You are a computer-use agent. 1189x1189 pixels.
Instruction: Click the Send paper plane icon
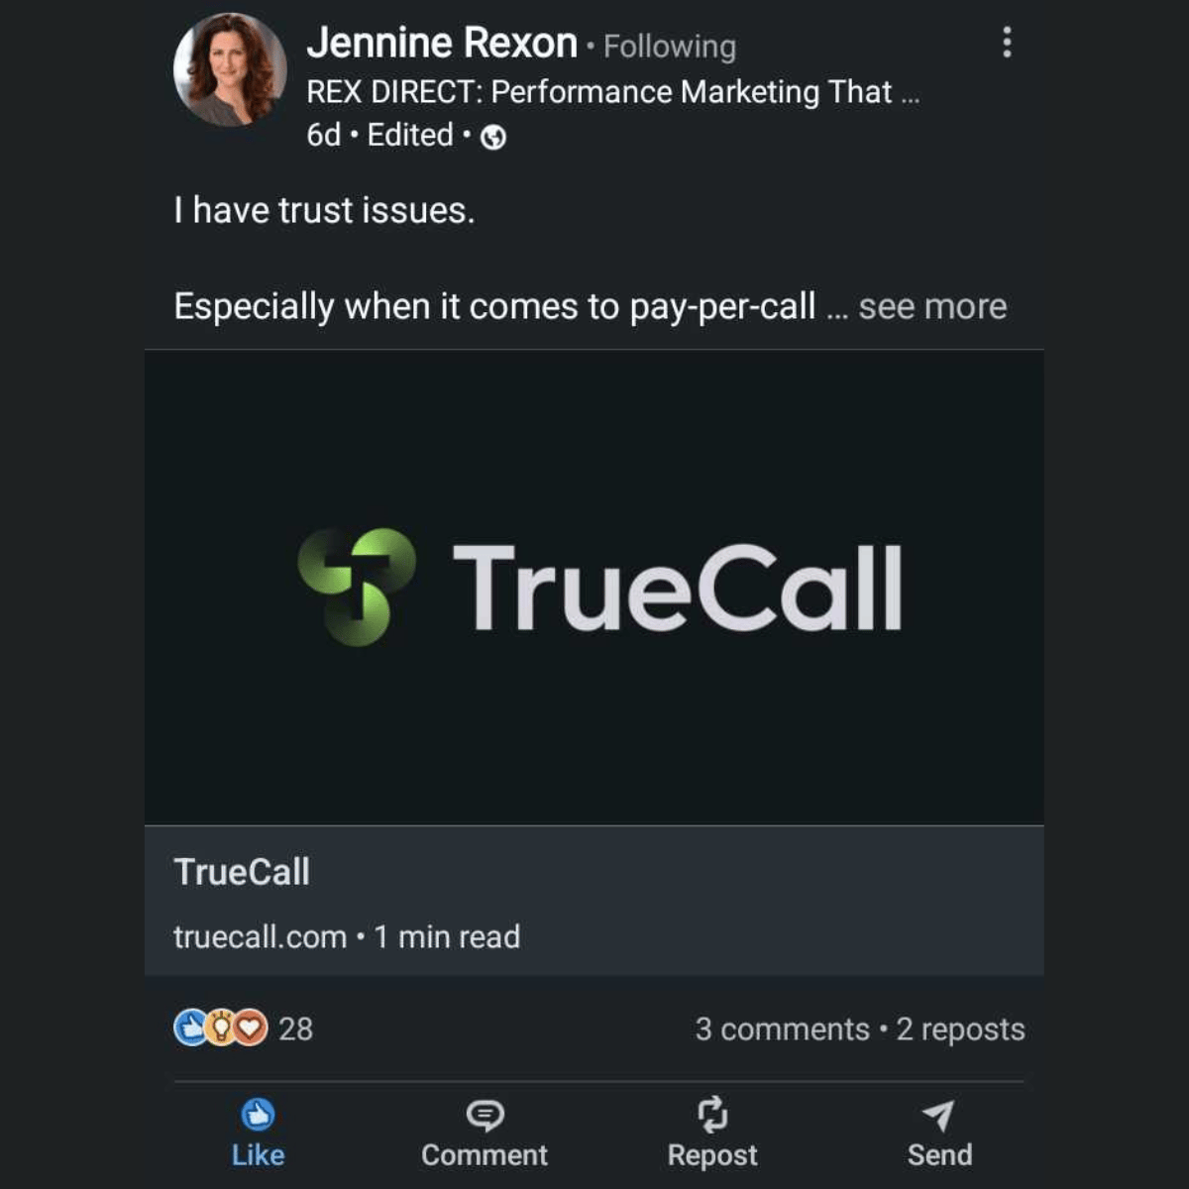point(938,1116)
